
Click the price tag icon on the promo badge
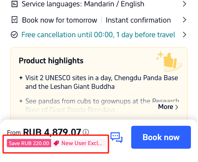[x=56, y=143]
